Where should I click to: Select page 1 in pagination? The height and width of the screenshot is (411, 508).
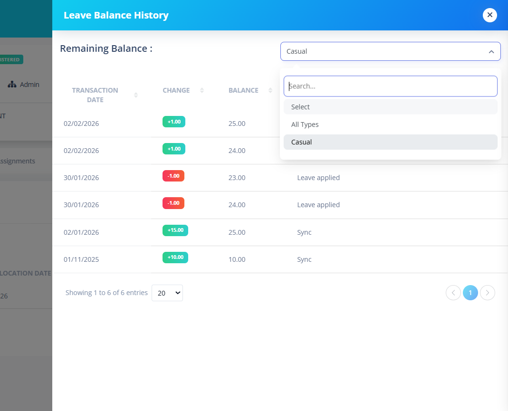pos(470,293)
